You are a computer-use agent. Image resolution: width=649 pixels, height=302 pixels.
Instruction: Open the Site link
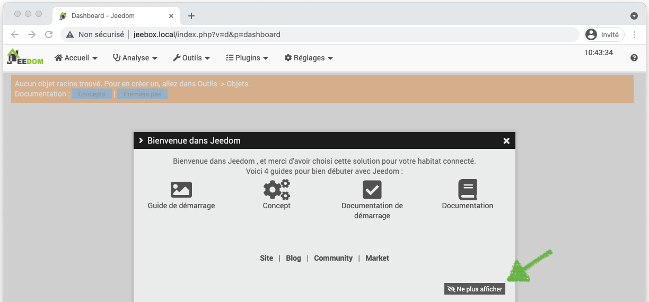267,258
